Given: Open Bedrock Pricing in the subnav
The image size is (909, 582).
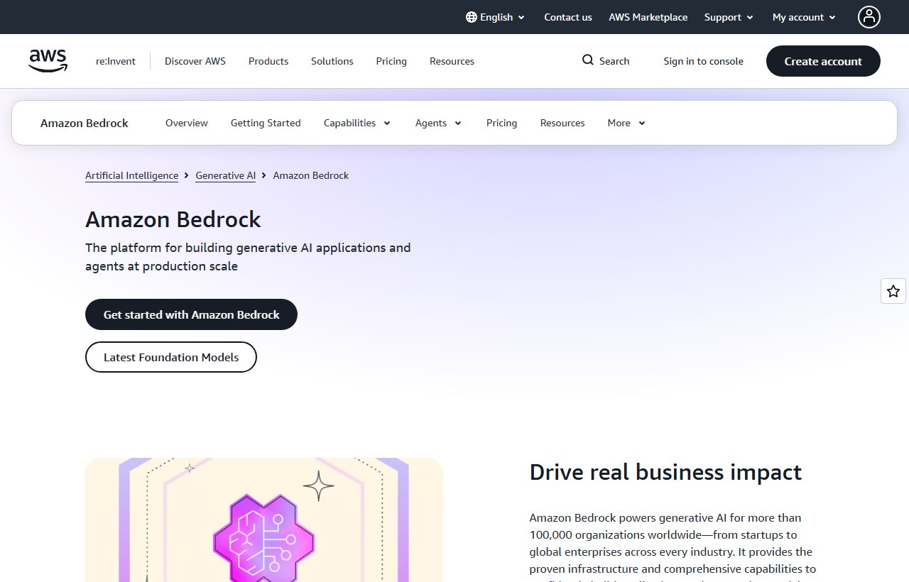Looking at the screenshot, I should (502, 123).
